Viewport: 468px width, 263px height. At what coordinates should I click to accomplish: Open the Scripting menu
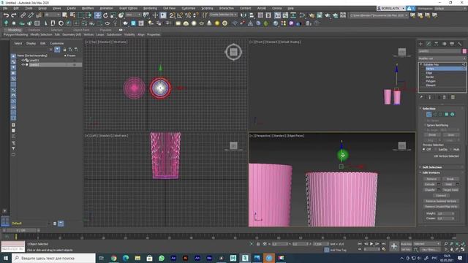coord(207,8)
